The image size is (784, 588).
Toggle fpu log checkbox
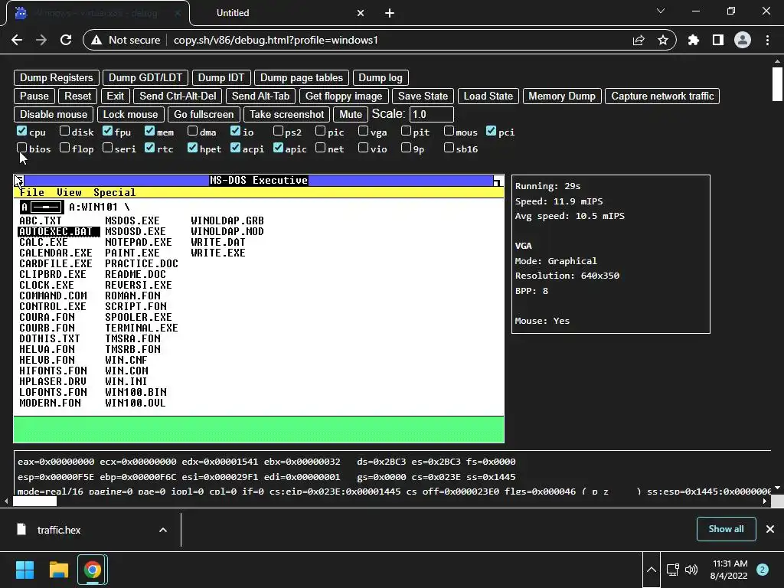tap(107, 131)
